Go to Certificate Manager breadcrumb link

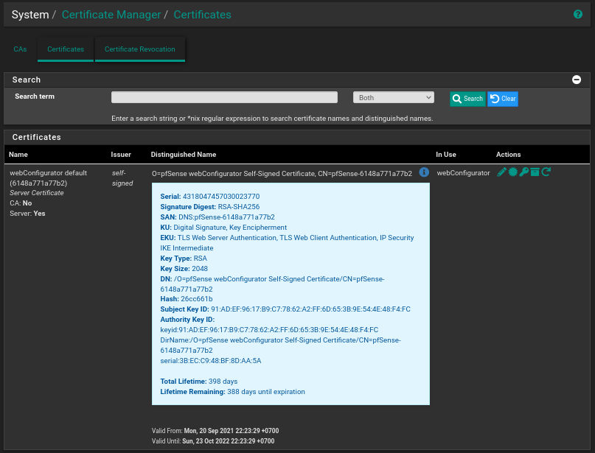[x=111, y=15]
